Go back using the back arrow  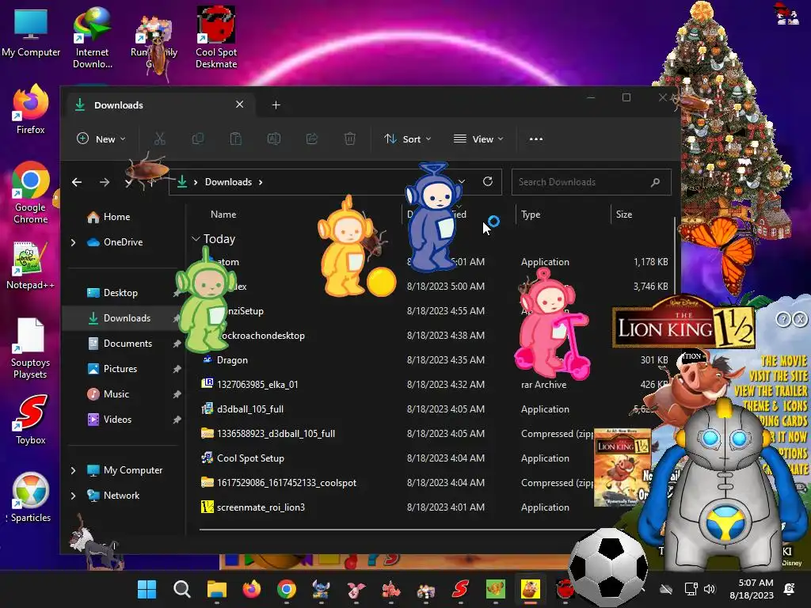coord(77,182)
